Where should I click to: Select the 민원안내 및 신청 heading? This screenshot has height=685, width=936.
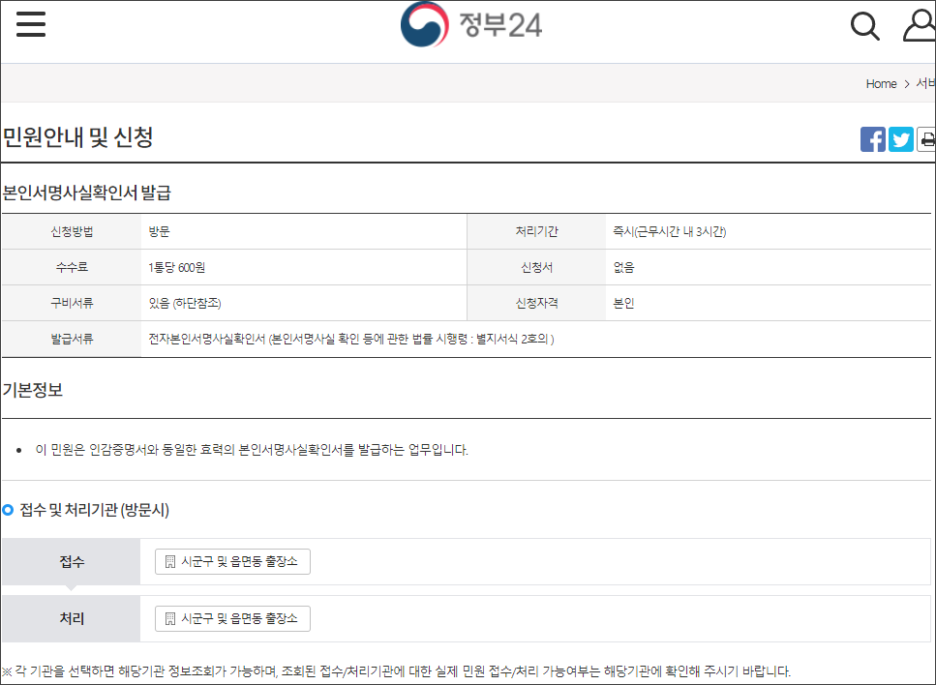click(x=78, y=137)
